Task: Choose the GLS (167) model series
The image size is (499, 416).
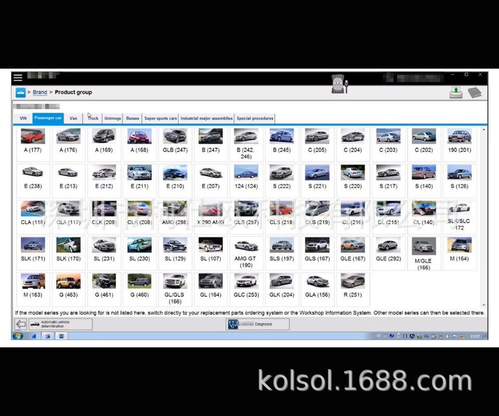Action: [x=317, y=253]
